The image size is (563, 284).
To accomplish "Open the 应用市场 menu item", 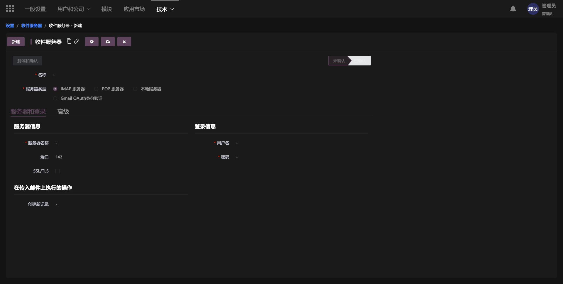I will (x=134, y=9).
